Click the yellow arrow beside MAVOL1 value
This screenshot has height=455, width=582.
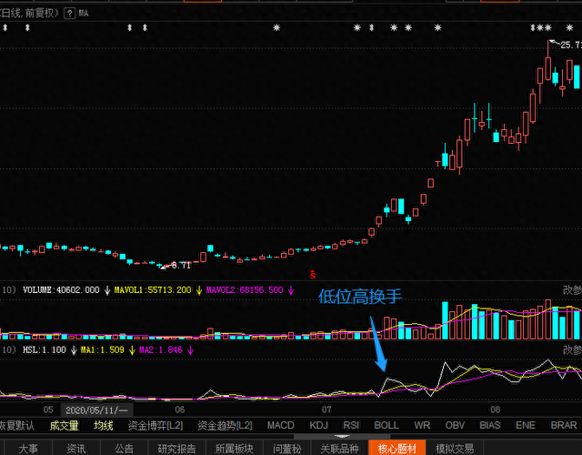click(198, 290)
